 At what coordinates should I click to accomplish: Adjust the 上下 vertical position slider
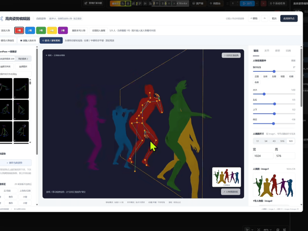(x=274, y=114)
